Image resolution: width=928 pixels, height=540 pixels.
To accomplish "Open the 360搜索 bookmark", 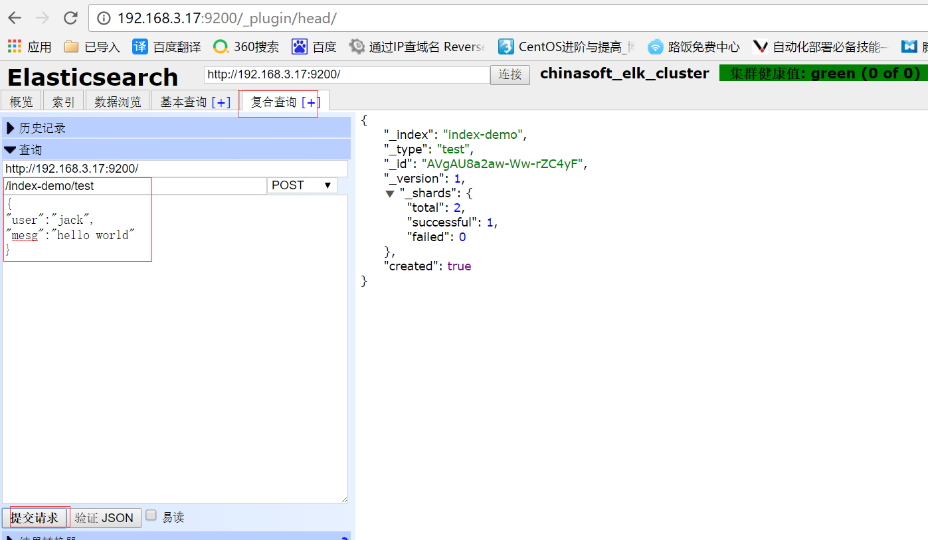I will click(246, 46).
